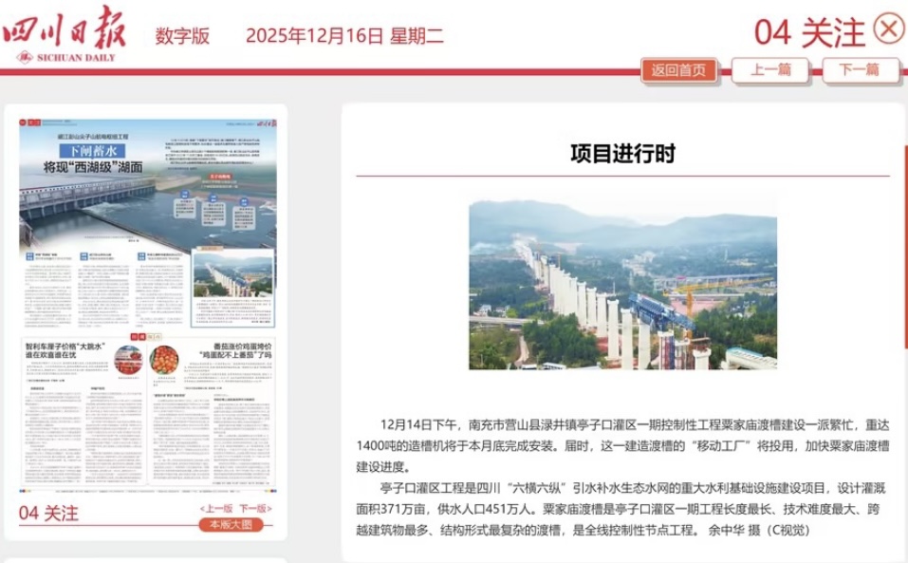Go to next article with 下一篇

click(x=860, y=70)
